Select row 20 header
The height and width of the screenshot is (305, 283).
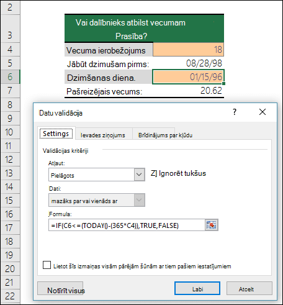[x=10, y=269]
